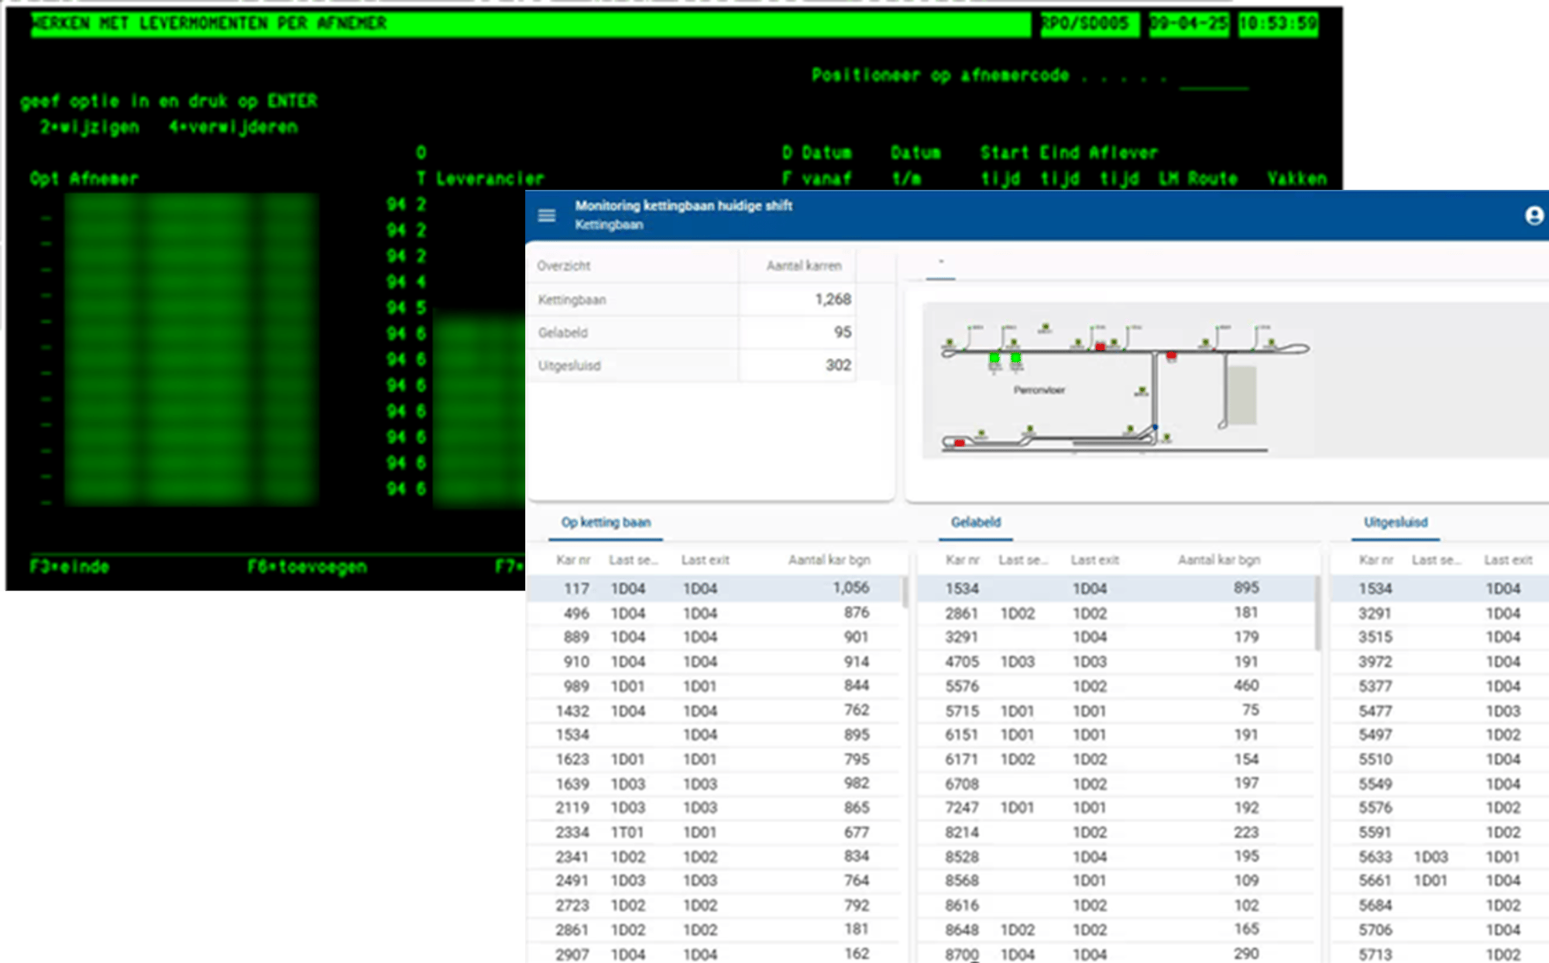The image size is (1549, 963).
Task: Open the hamburger menu in Monitoring kettingbaan
Action: [x=547, y=215]
